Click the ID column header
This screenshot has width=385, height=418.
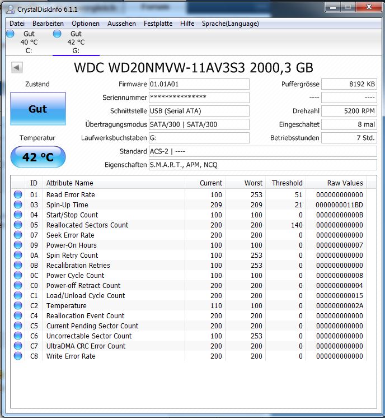(34, 183)
